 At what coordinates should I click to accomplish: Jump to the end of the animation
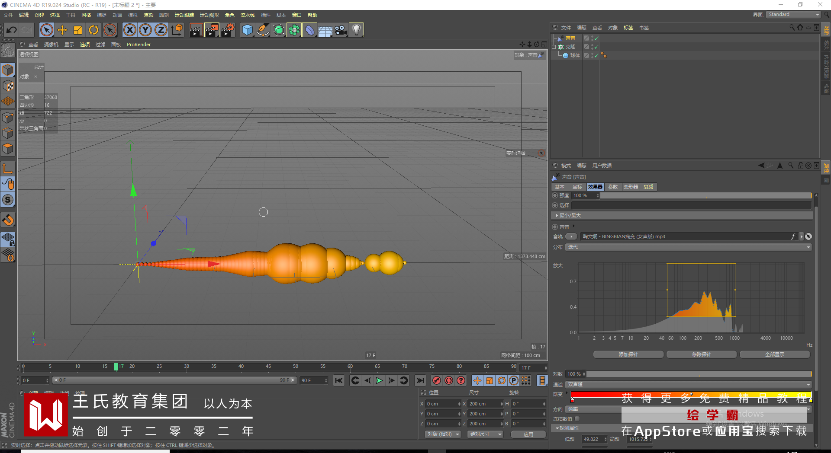[420, 380]
